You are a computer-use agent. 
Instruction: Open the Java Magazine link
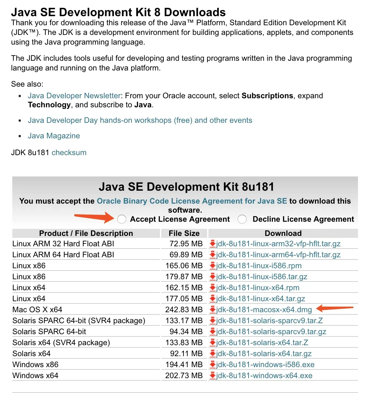click(54, 136)
